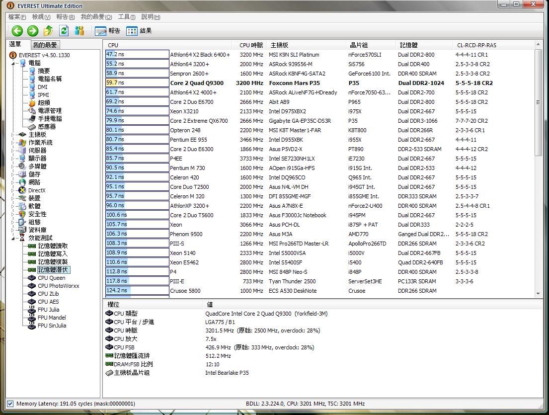Open the 結果 results toolbar button

[139, 31]
